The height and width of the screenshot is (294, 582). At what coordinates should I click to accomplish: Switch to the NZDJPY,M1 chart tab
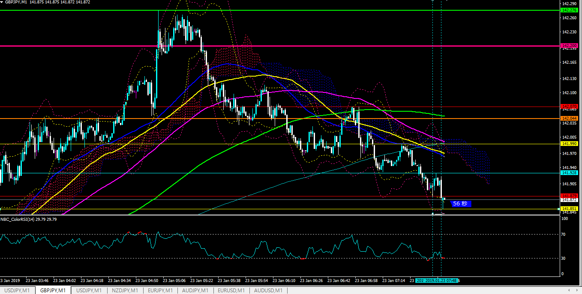(x=124, y=291)
